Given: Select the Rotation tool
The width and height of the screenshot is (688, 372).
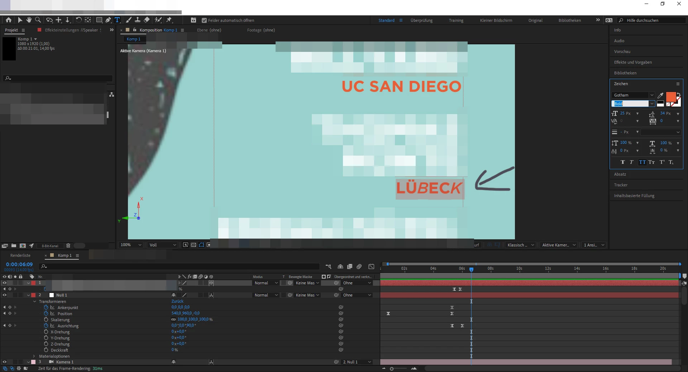Looking at the screenshot, I should 79,20.
